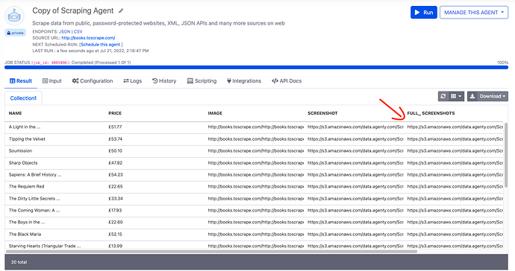
Task: Click the £47.82 price cell
Action: 115,163
